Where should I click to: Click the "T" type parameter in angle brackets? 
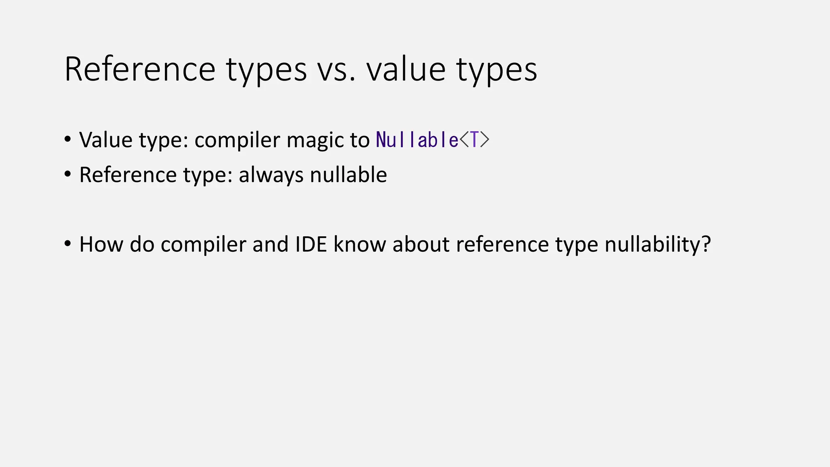[x=474, y=140]
